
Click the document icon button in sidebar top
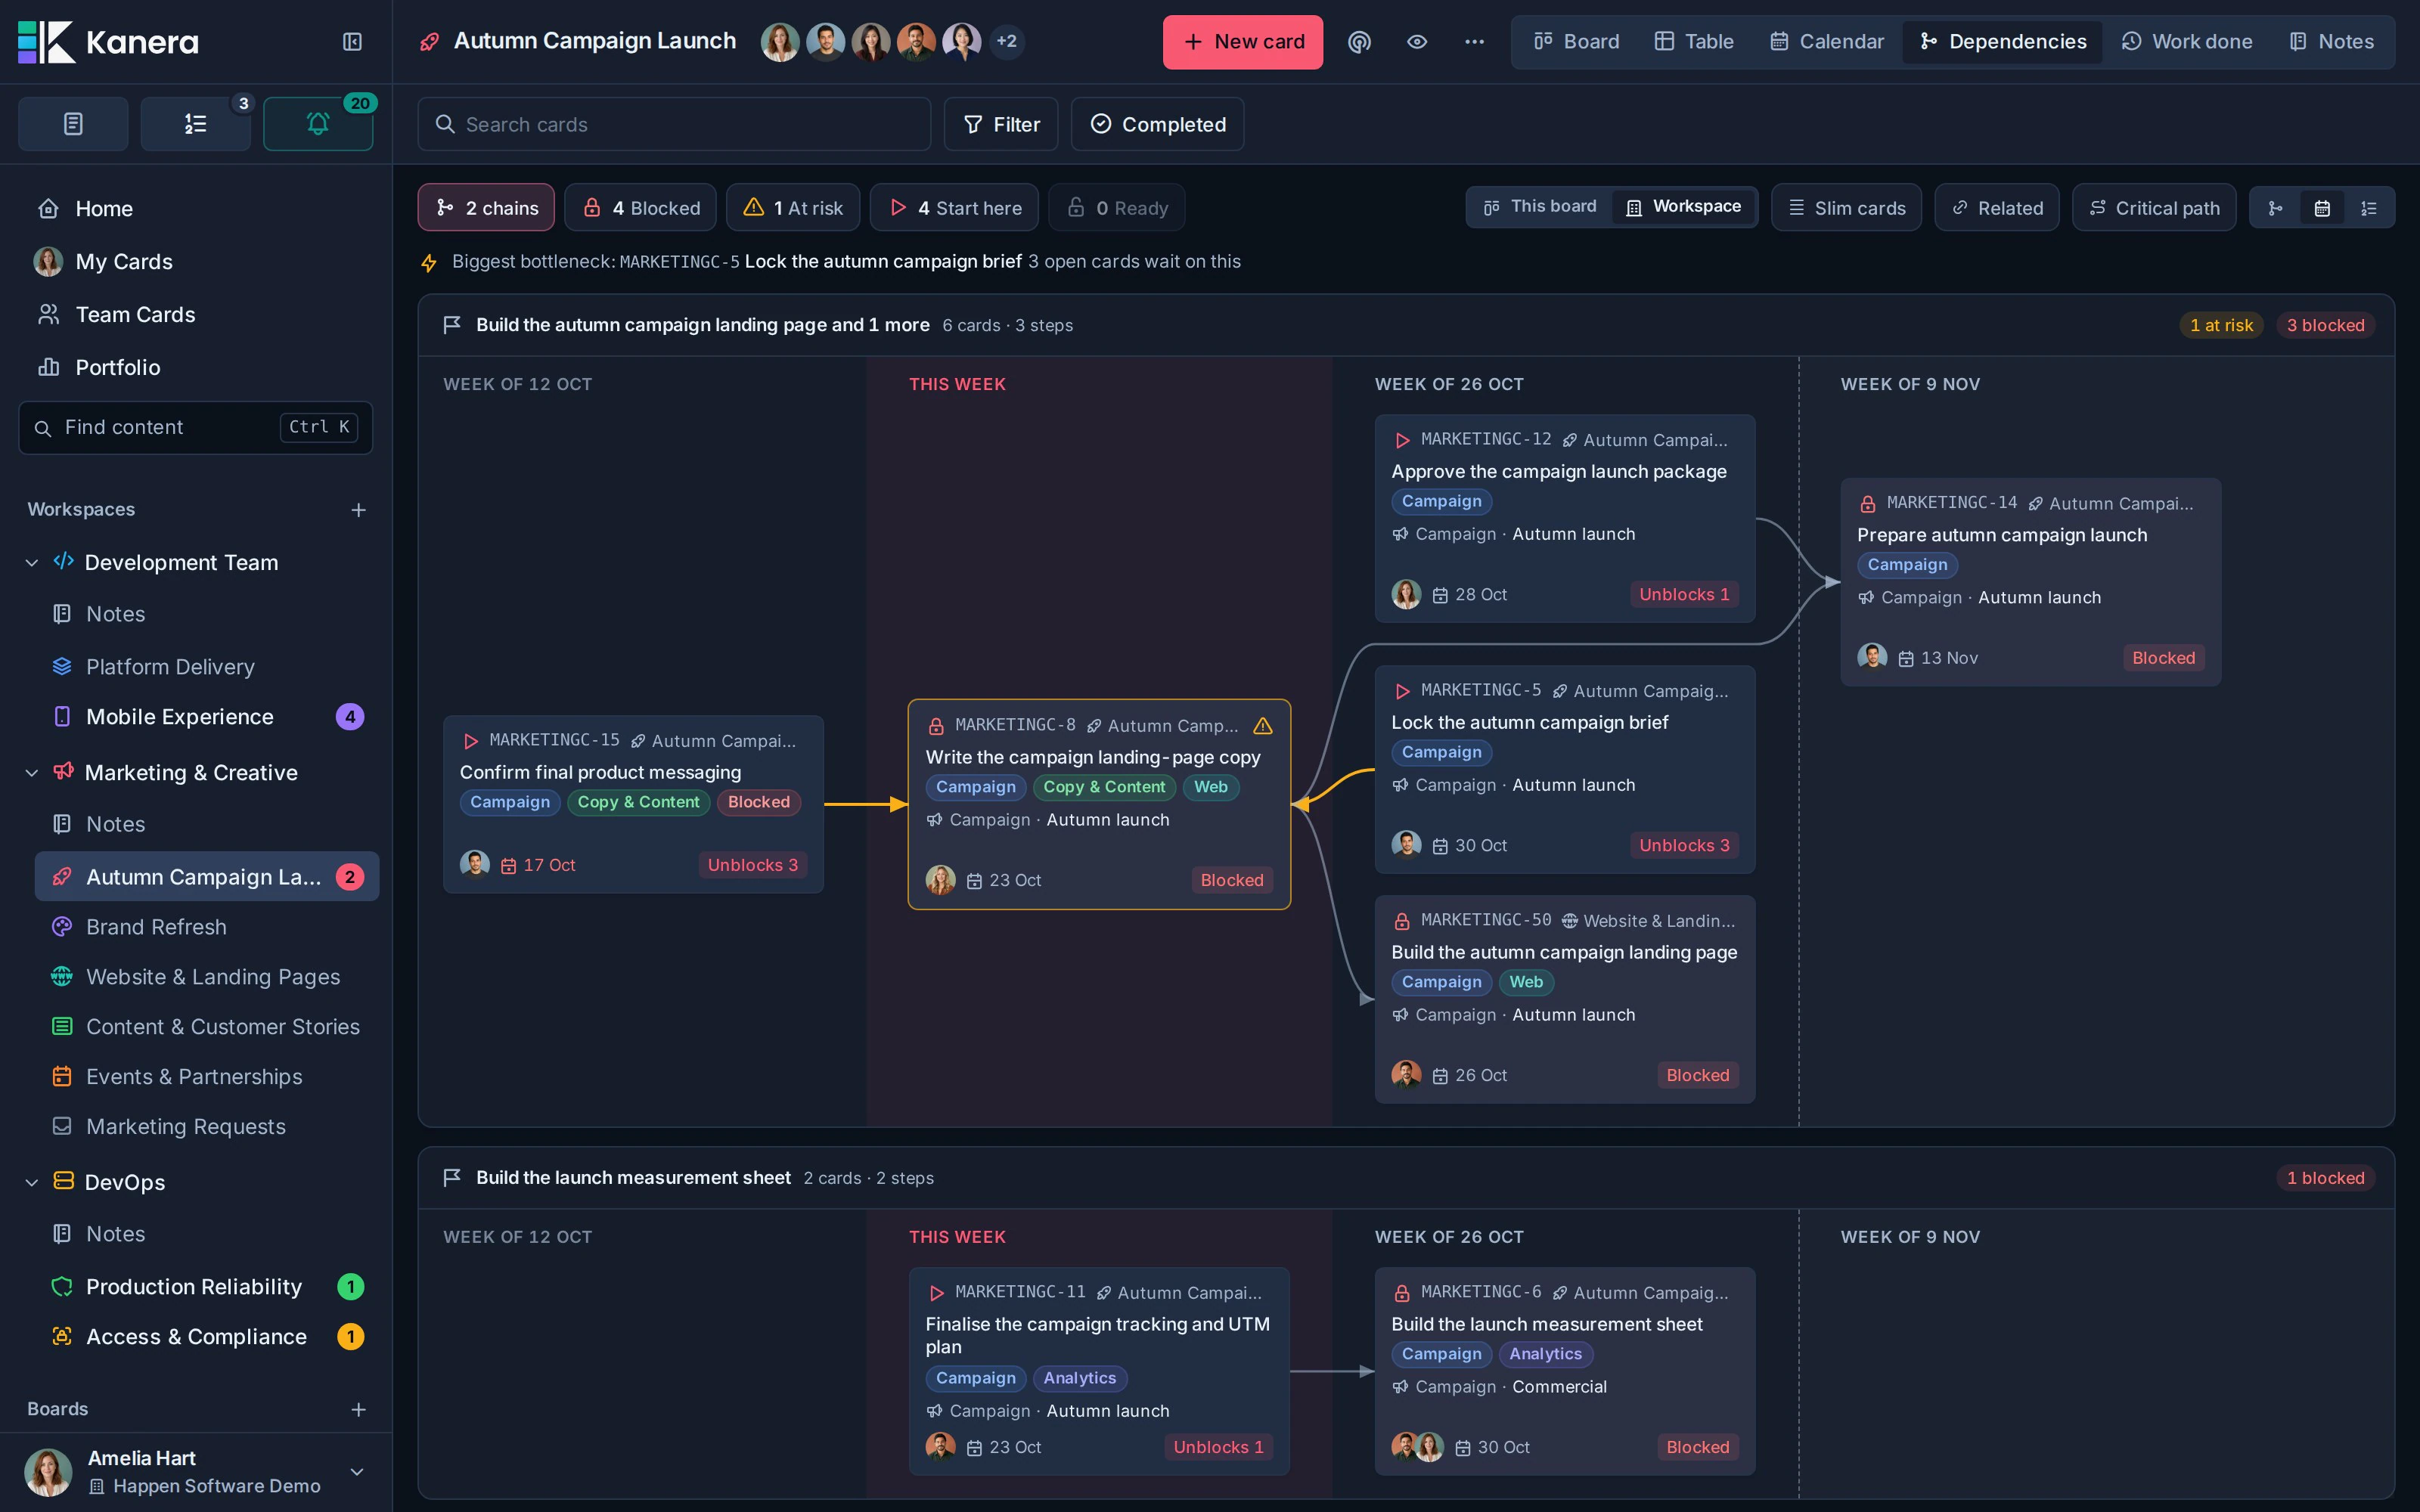point(73,124)
